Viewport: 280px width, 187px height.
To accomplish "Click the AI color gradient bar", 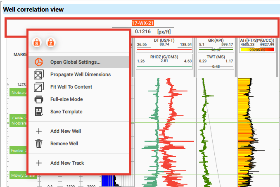I will pyautogui.click(x=257, y=50).
